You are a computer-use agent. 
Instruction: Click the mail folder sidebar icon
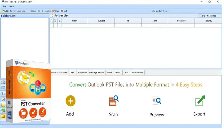(3, 82)
